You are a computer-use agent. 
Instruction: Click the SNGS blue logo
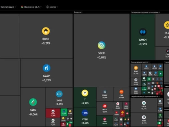tap(59, 94)
